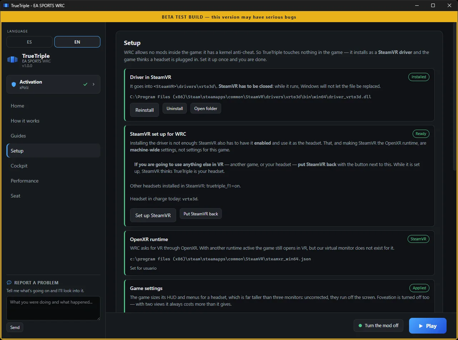Click the Set up SteamVR button

pos(153,215)
